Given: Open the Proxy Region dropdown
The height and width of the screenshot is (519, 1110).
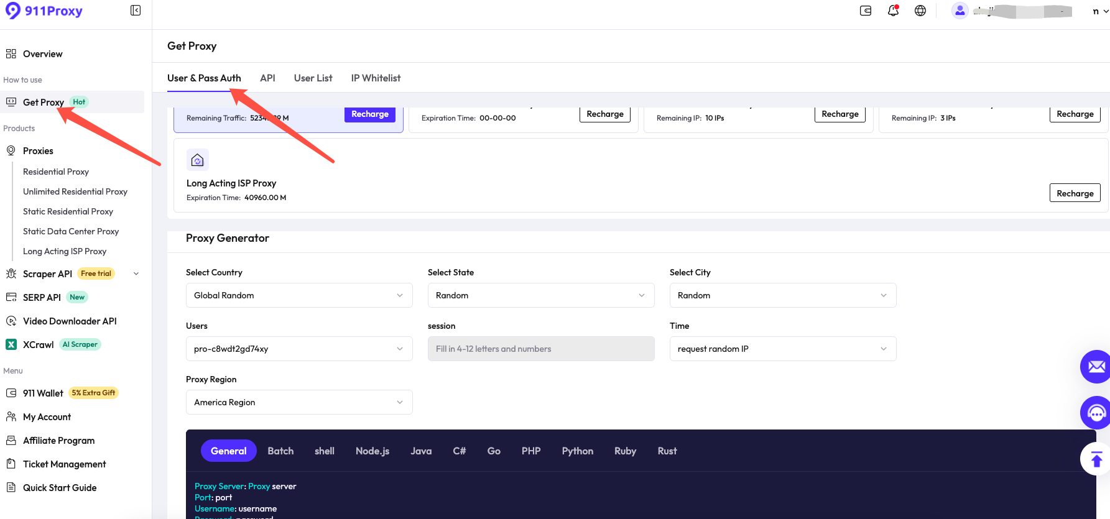Looking at the screenshot, I should click(x=299, y=402).
